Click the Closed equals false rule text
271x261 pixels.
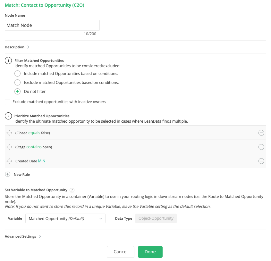33,133
